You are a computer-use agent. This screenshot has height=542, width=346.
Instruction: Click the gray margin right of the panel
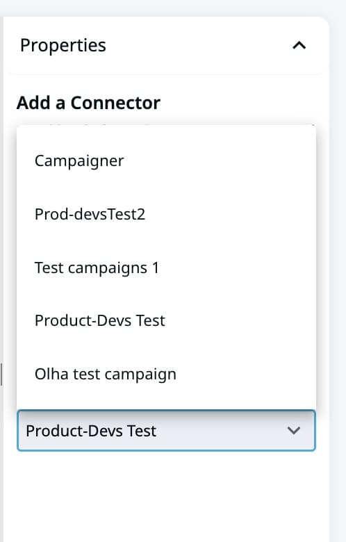click(x=338, y=277)
